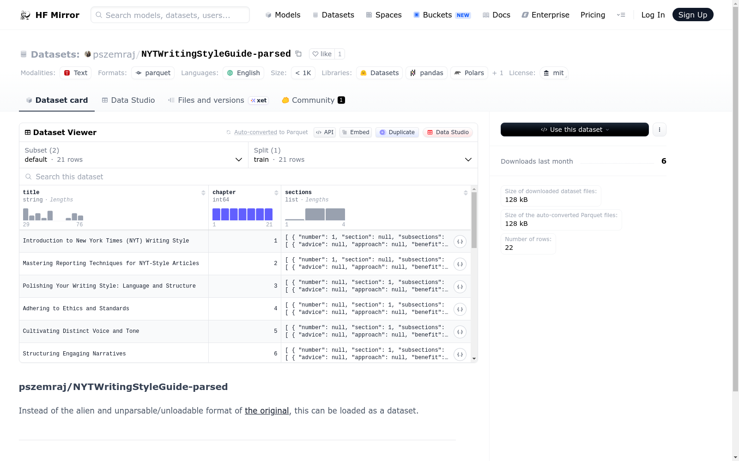Switch to the Dataset card tab

(x=57, y=100)
